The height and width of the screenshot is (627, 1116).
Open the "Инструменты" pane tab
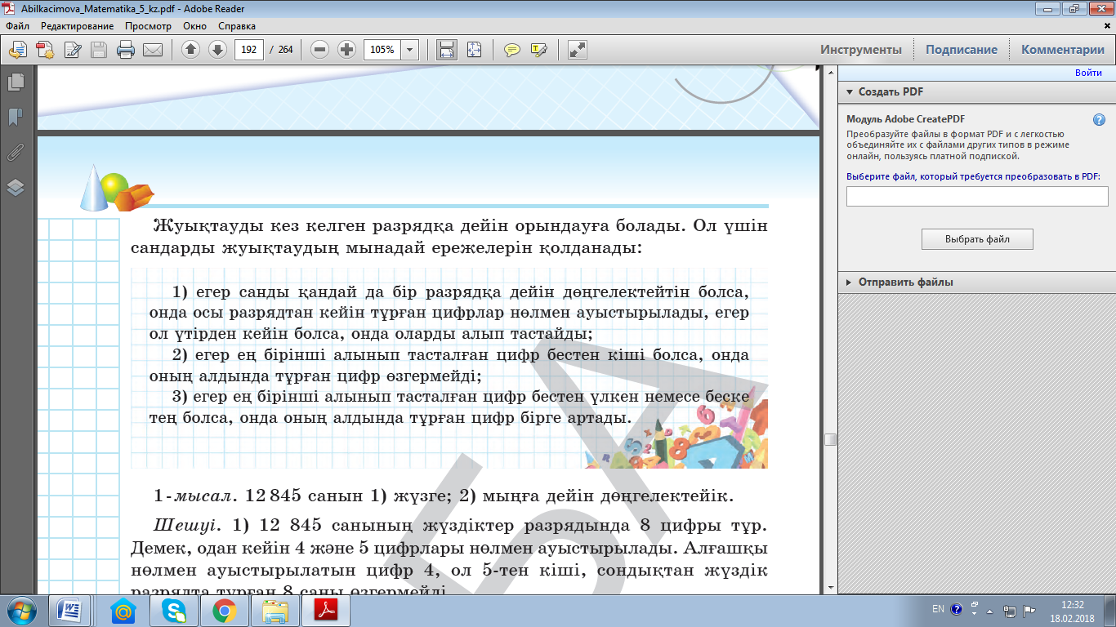[x=861, y=50]
